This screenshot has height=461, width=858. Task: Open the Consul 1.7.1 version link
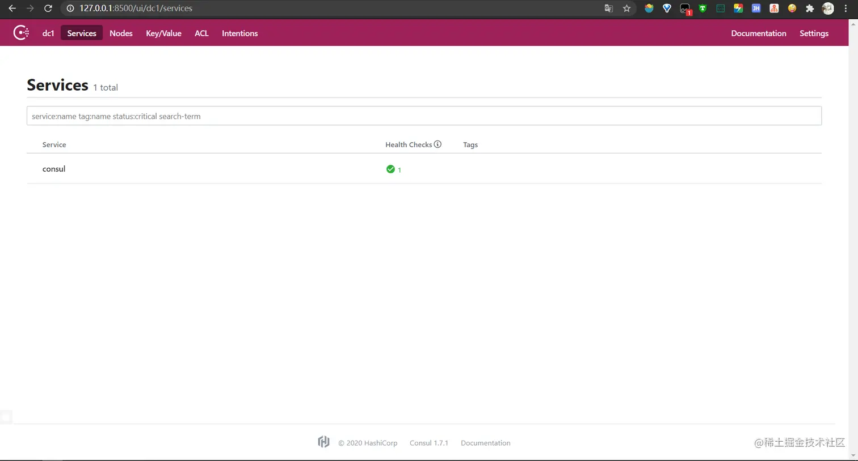[x=429, y=443]
